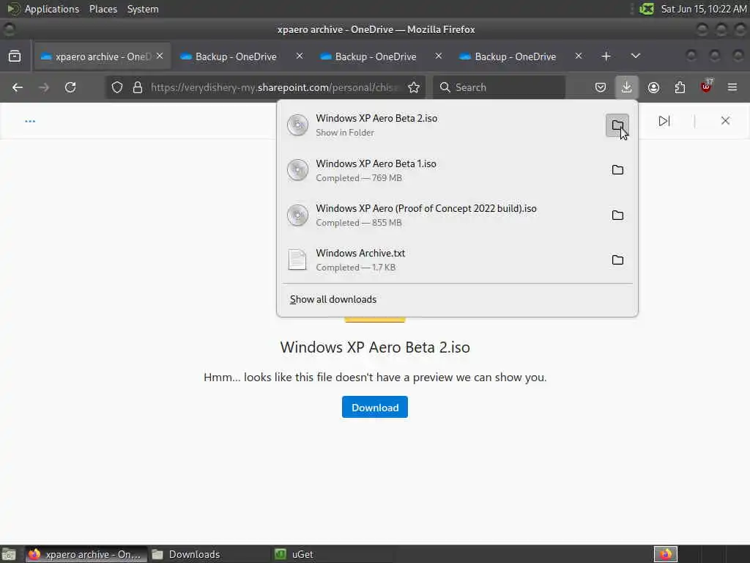Open Windows XP Aero Beta 1.iso download entry
Image resolution: width=750 pixels, height=563 pixels.
442,170
